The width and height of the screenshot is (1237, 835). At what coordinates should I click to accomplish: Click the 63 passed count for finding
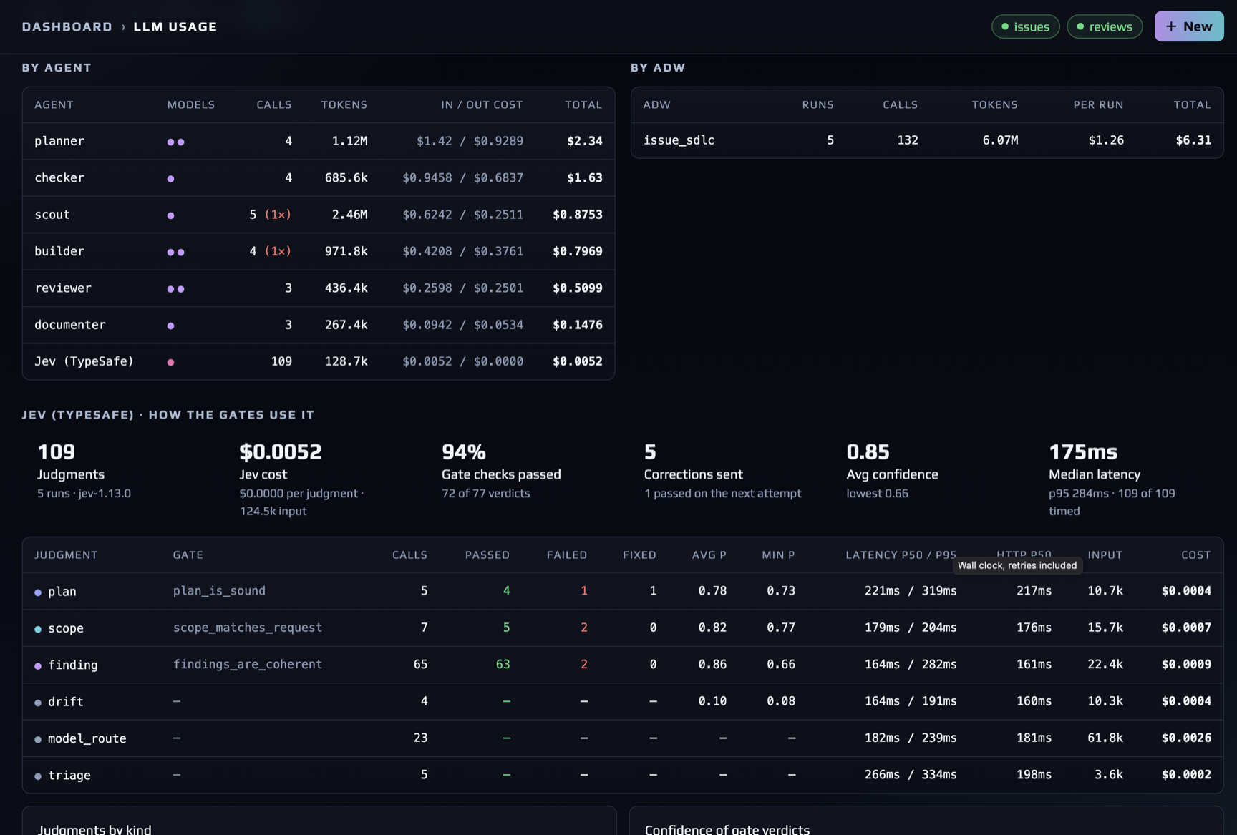pyautogui.click(x=503, y=664)
